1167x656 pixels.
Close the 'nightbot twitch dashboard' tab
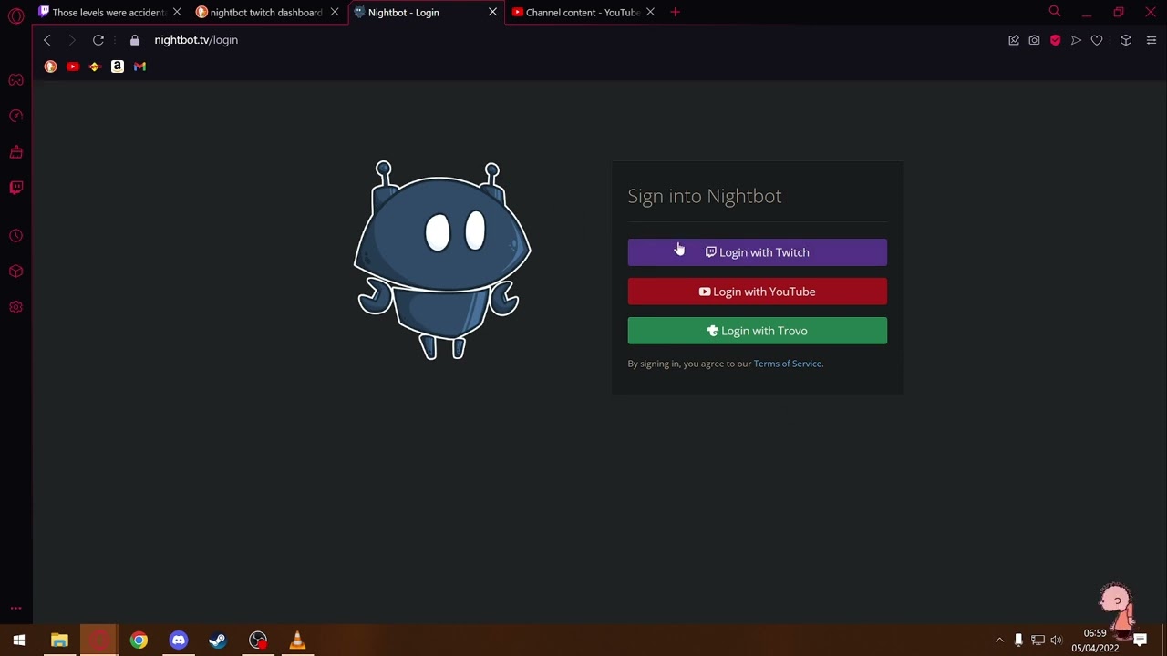point(335,13)
